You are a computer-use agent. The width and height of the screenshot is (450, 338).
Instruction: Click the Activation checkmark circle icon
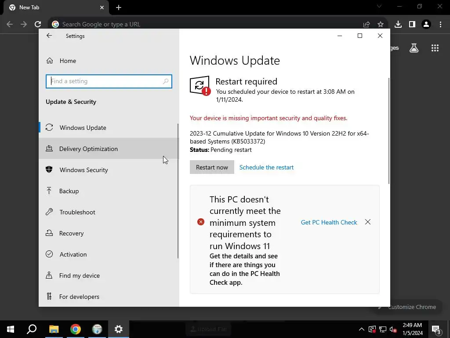[x=49, y=254]
